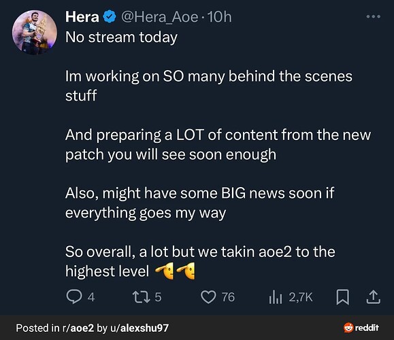The height and width of the screenshot is (340, 394).
Task: Open the view analytics bar chart icon
Action: (276, 297)
